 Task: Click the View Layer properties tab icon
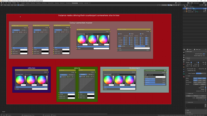184,60
